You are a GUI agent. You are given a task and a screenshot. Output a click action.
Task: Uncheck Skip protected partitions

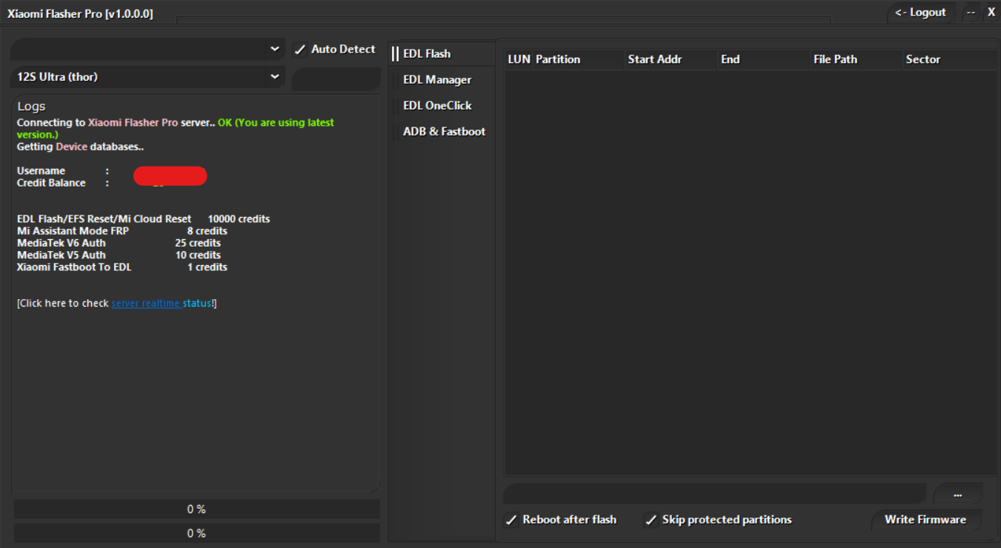click(x=651, y=520)
